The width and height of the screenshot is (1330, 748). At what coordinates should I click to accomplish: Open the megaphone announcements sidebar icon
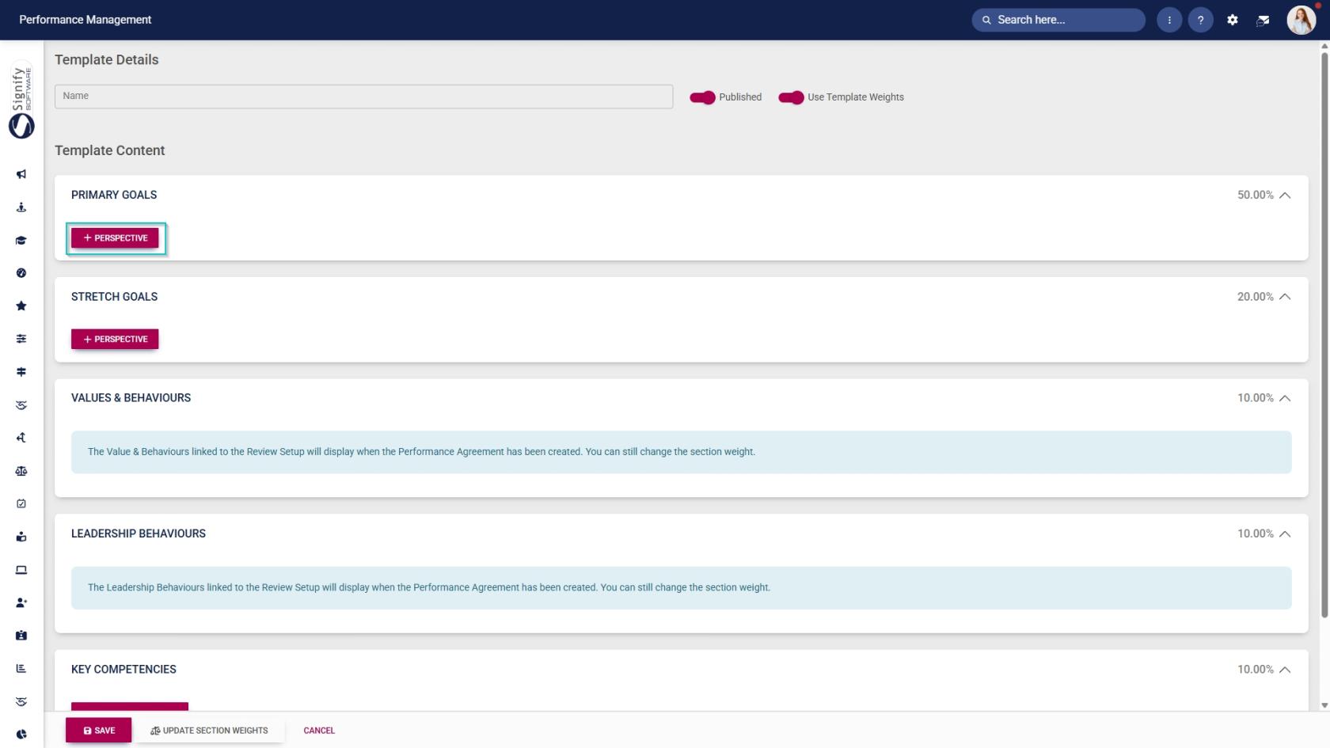21,174
